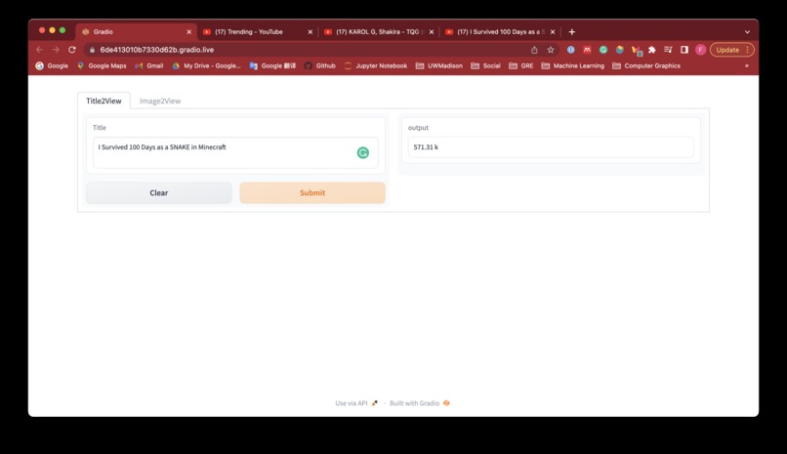
Task: Open the yellow W extension icon
Action: click(637, 50)
